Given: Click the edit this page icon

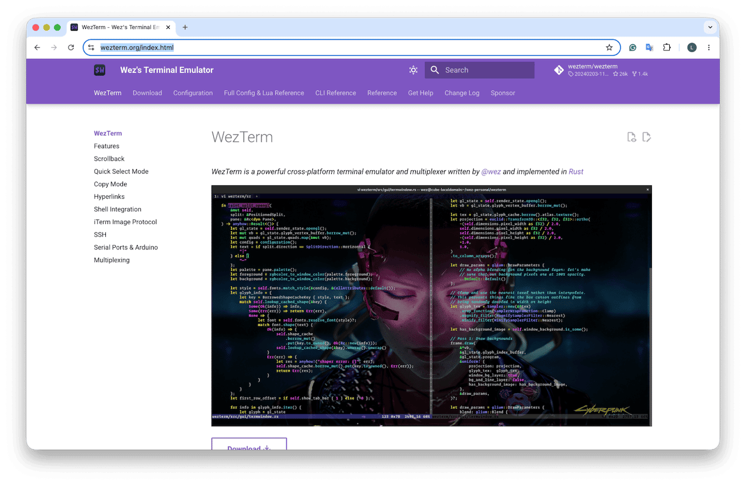Looking at the screenshot, I should click(646, 137).
